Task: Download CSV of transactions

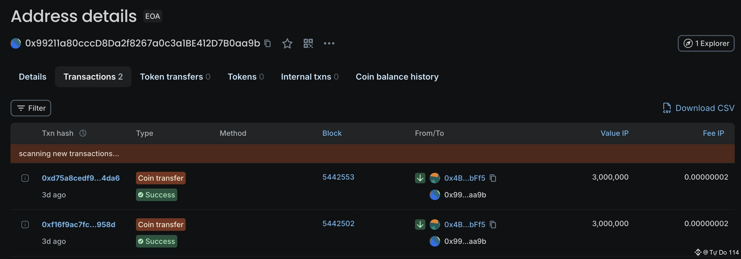Action: click(698, 108)
